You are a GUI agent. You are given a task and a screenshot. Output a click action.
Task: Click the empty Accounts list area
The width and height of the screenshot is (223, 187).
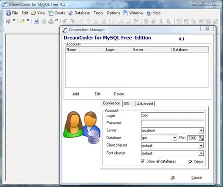pos(137,70)
